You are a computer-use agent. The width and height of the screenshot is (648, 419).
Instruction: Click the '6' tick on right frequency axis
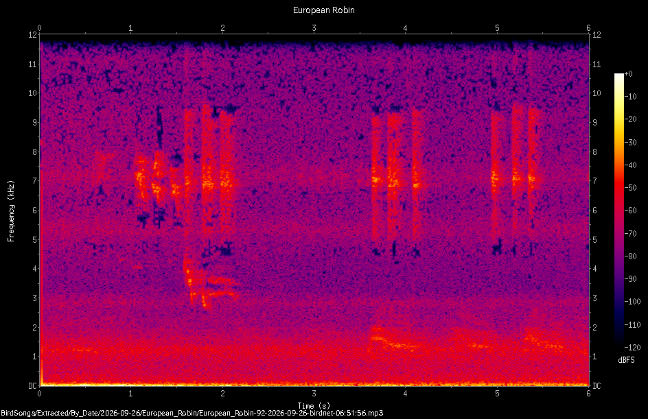(595, 211)
